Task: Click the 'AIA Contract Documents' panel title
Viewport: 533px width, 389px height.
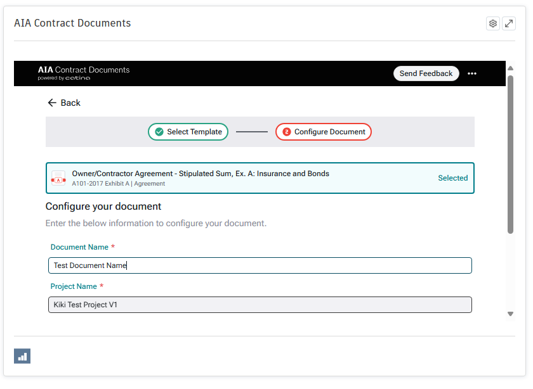Action: 72,23
